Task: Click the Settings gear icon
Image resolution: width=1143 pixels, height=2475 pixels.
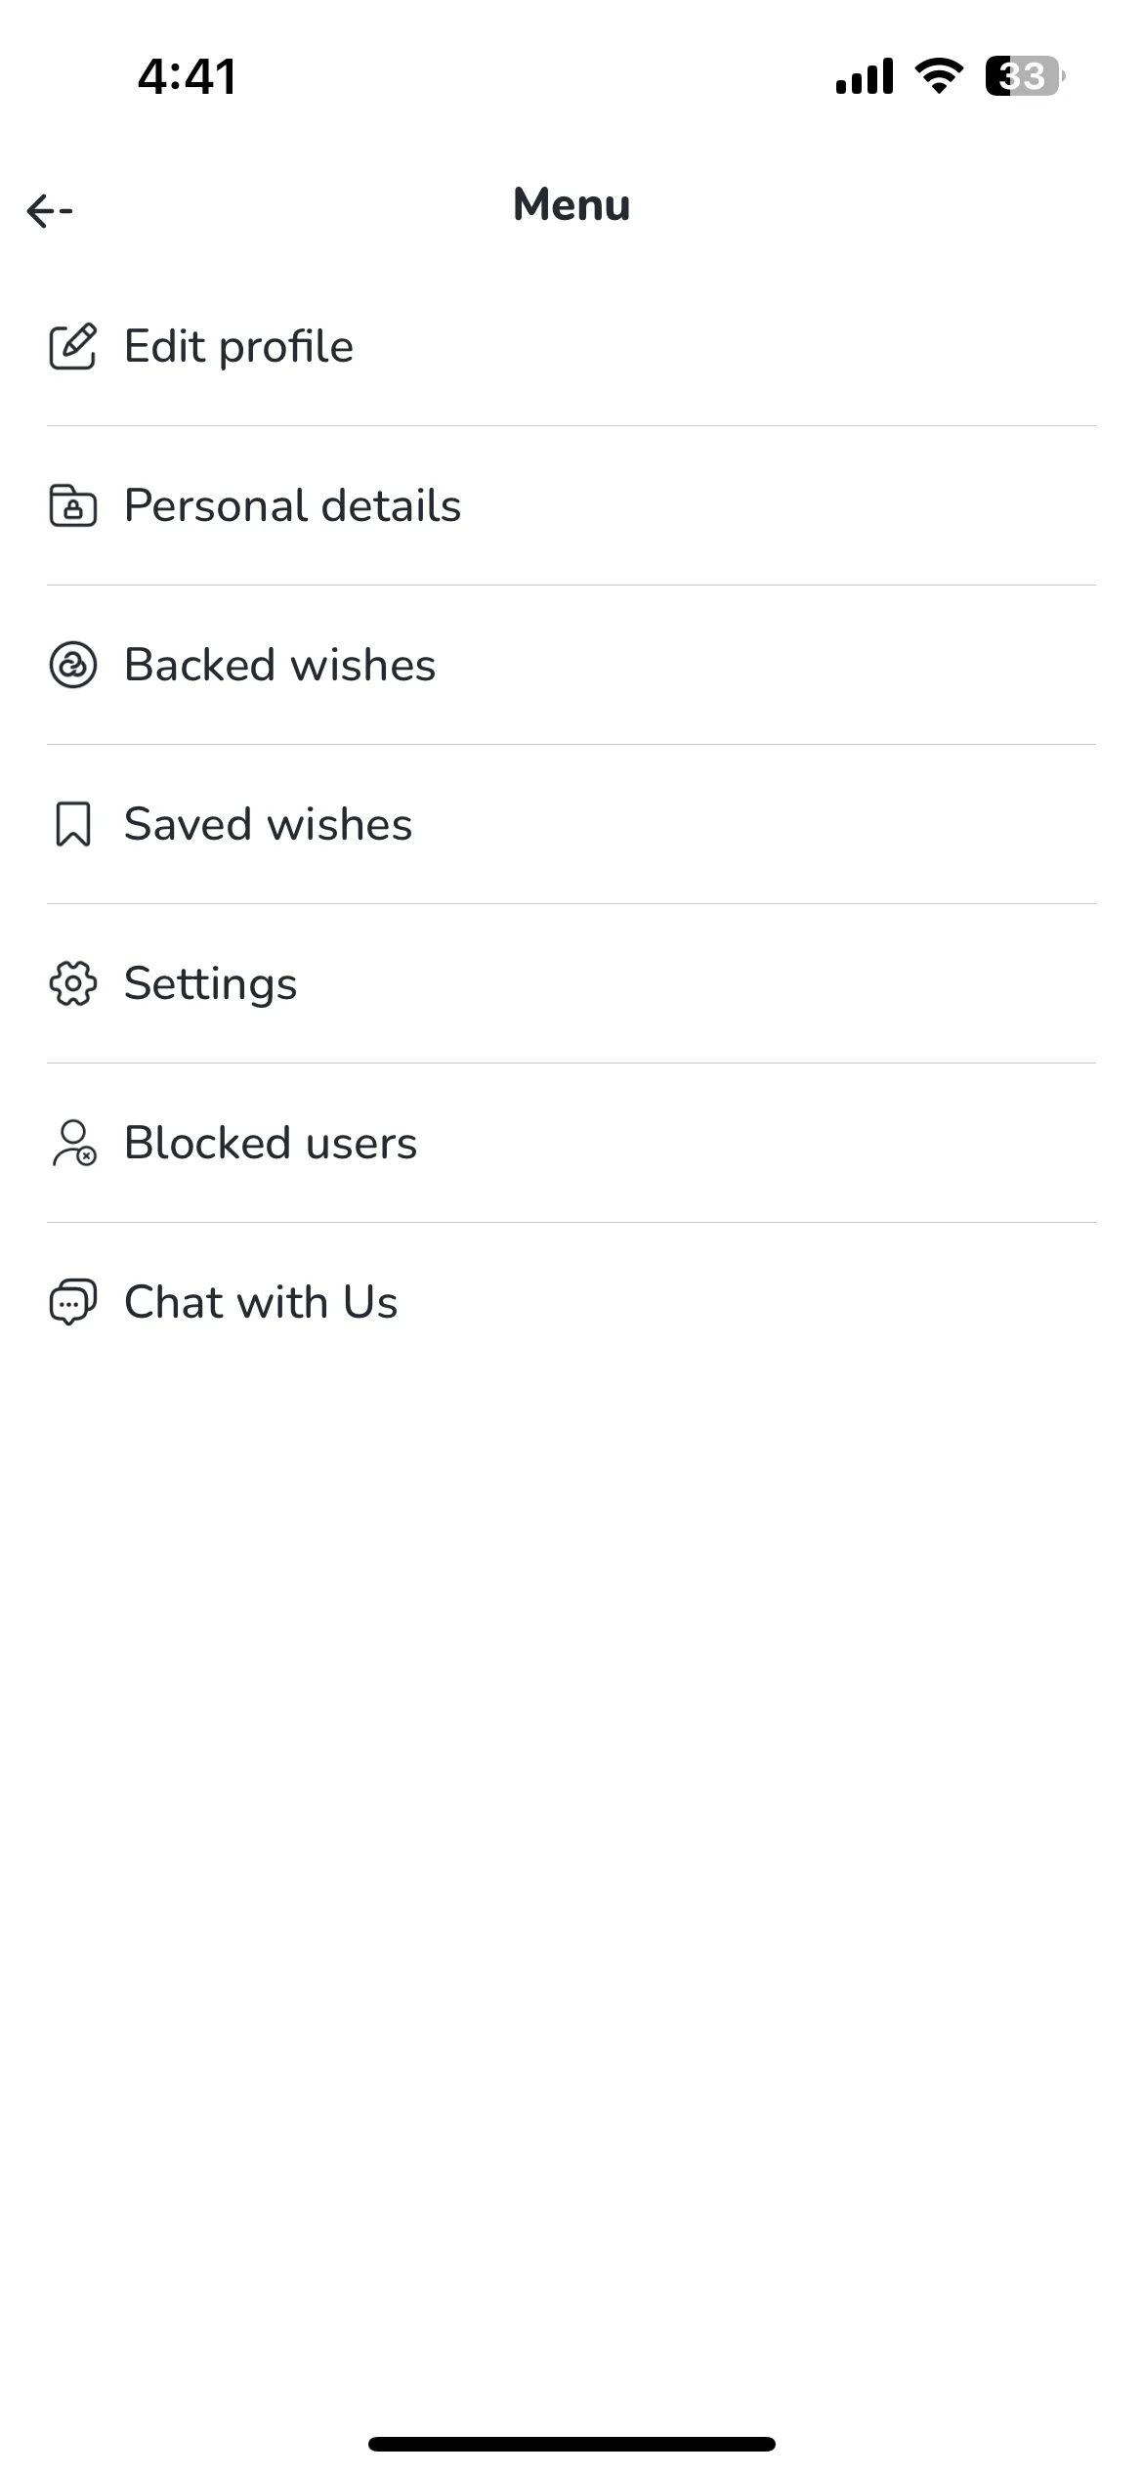Action: click(x=73, y=983)
